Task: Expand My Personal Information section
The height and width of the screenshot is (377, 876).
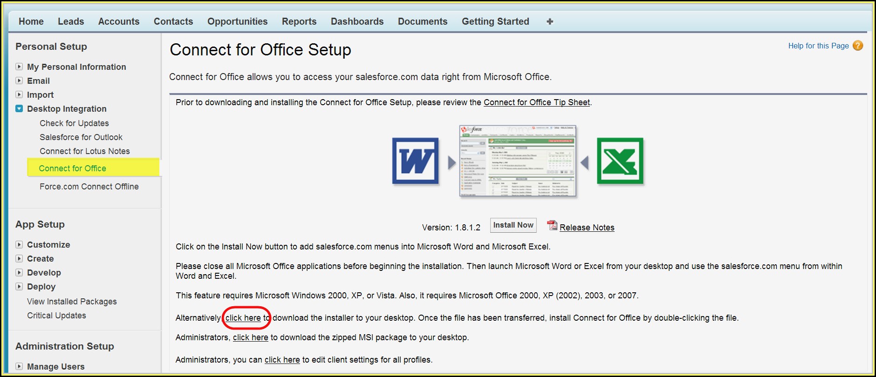Action: tap(19, 67)
